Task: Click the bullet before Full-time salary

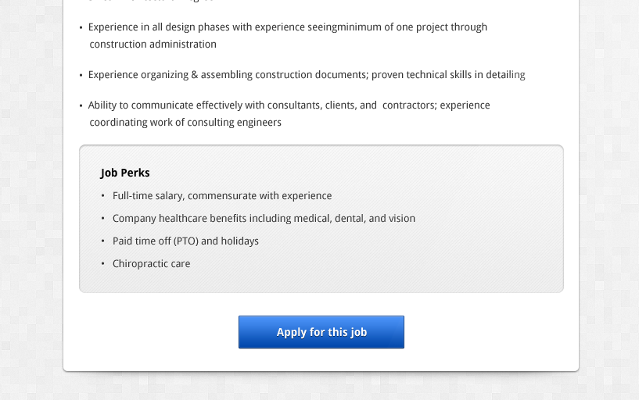Action: click(102, 196)
